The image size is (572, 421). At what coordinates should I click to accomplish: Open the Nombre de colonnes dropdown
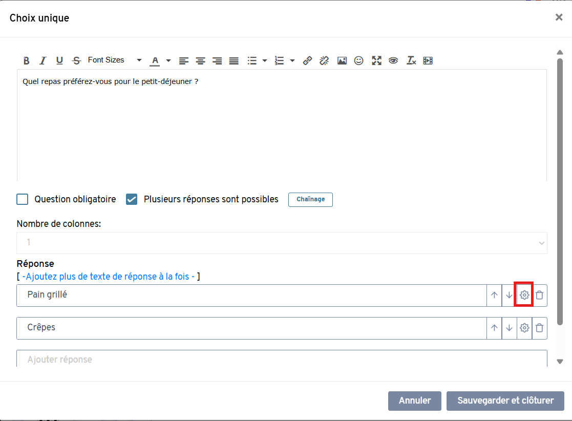(x=282, y=243)
